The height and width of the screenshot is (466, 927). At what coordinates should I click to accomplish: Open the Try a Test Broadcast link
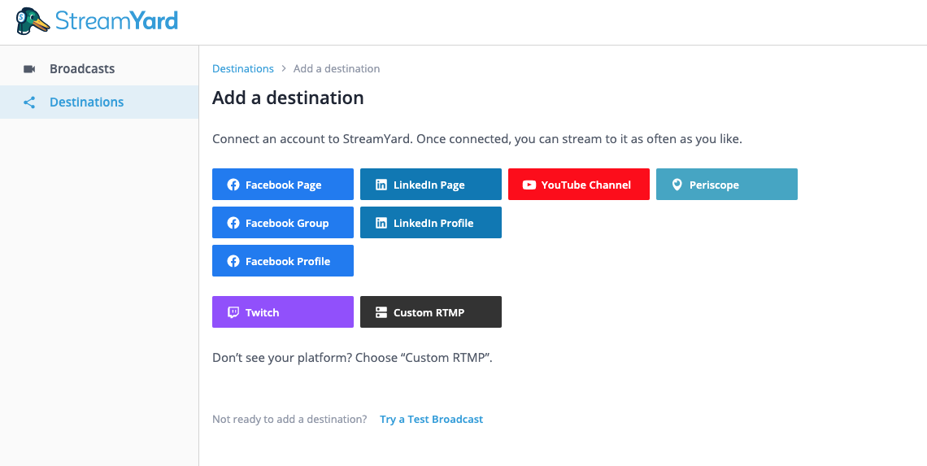point(431,420)
